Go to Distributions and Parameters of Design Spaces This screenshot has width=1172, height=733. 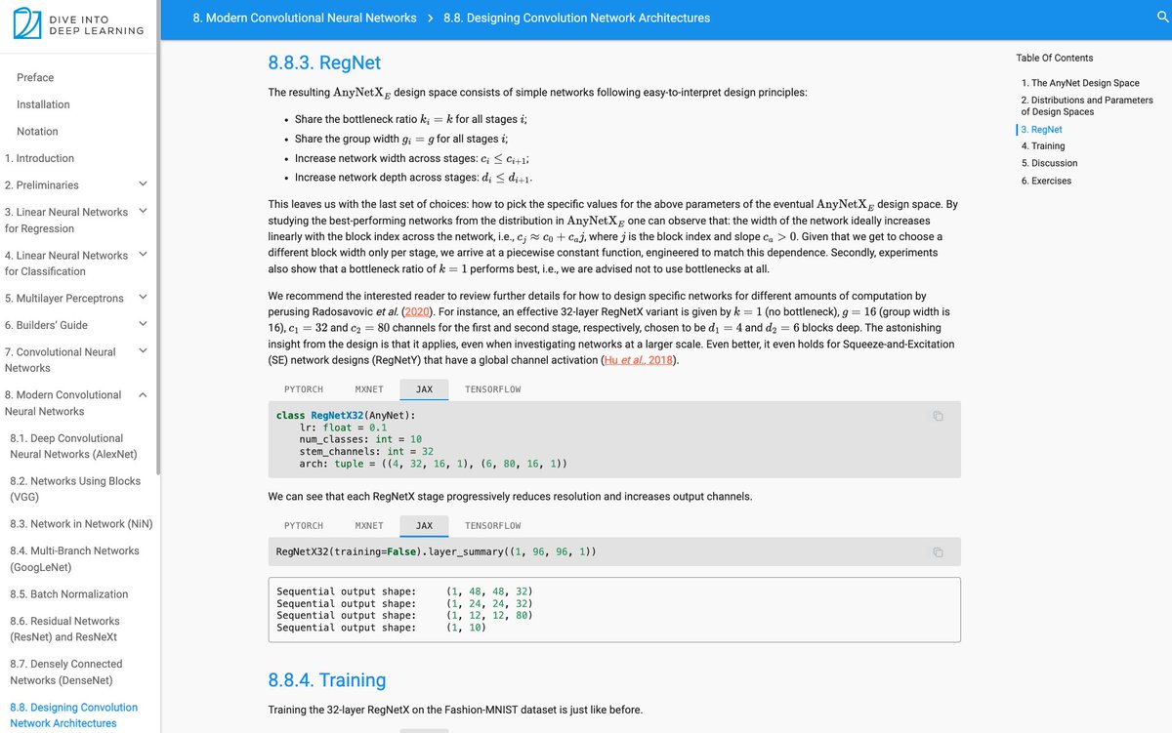[1087, 105]
